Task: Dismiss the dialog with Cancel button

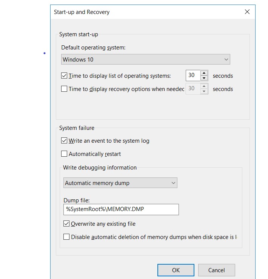Action: 217,270
